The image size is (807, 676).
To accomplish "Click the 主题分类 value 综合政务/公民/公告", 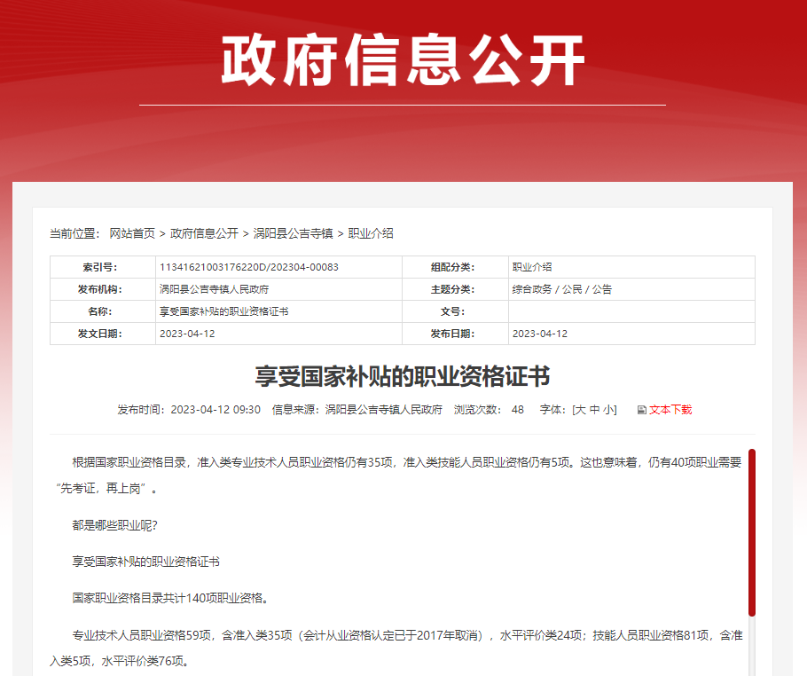I will pyautogui.click(x=565, y=289).
